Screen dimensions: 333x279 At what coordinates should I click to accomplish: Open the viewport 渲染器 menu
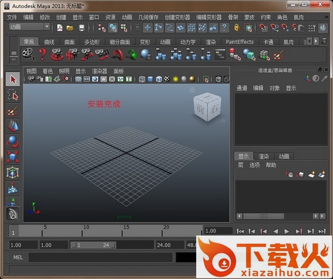pos(99,71)
